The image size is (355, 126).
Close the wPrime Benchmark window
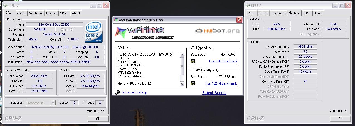[239, 20]
